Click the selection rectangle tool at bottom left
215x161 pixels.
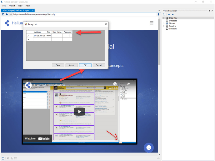click(x=3, y=158)
